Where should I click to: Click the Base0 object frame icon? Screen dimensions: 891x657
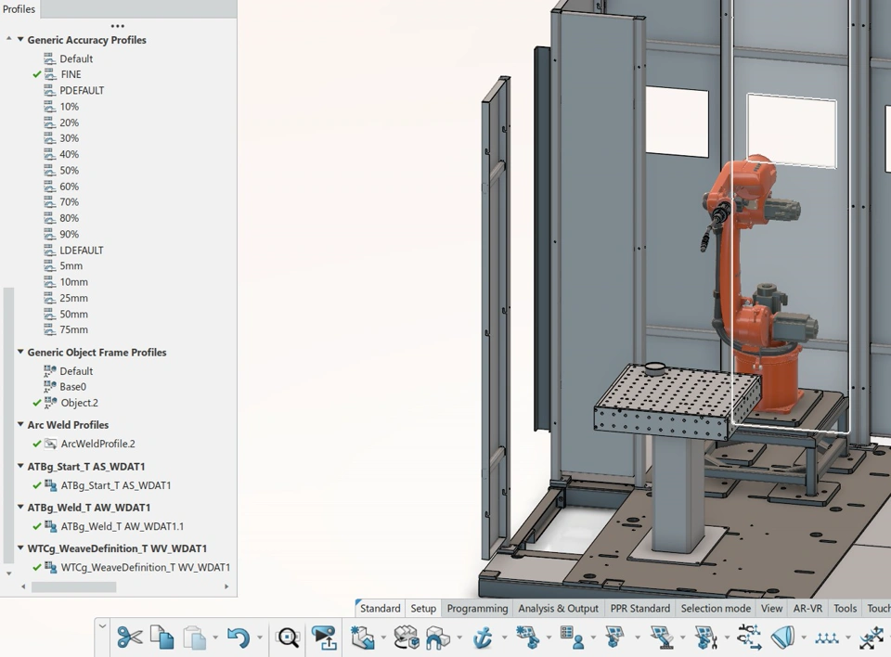coord(50,386)
